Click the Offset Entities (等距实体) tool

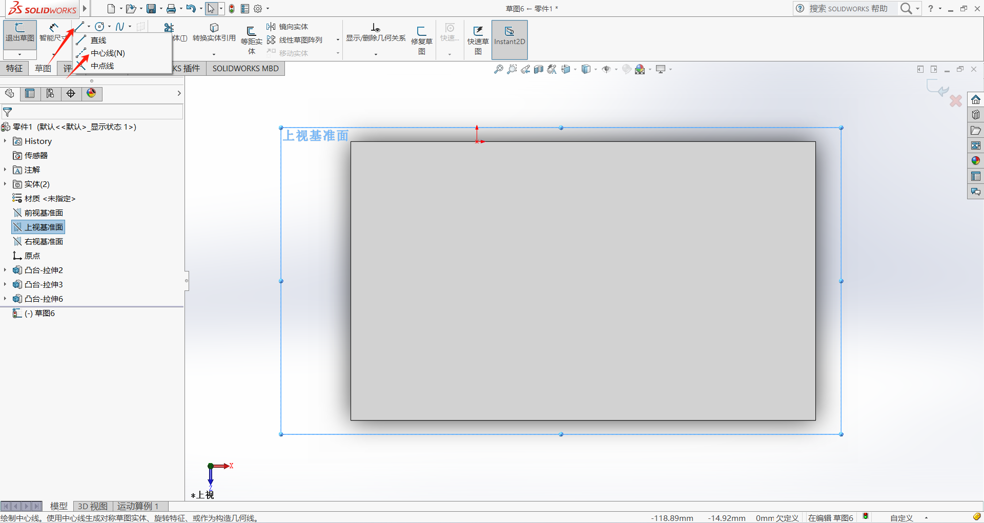tap(251, 40)
